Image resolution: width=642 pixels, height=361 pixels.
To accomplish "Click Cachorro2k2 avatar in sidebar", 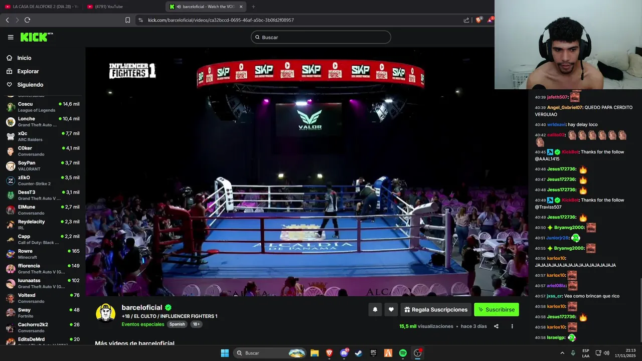I will pyautogui.click(x=11, y=327).
